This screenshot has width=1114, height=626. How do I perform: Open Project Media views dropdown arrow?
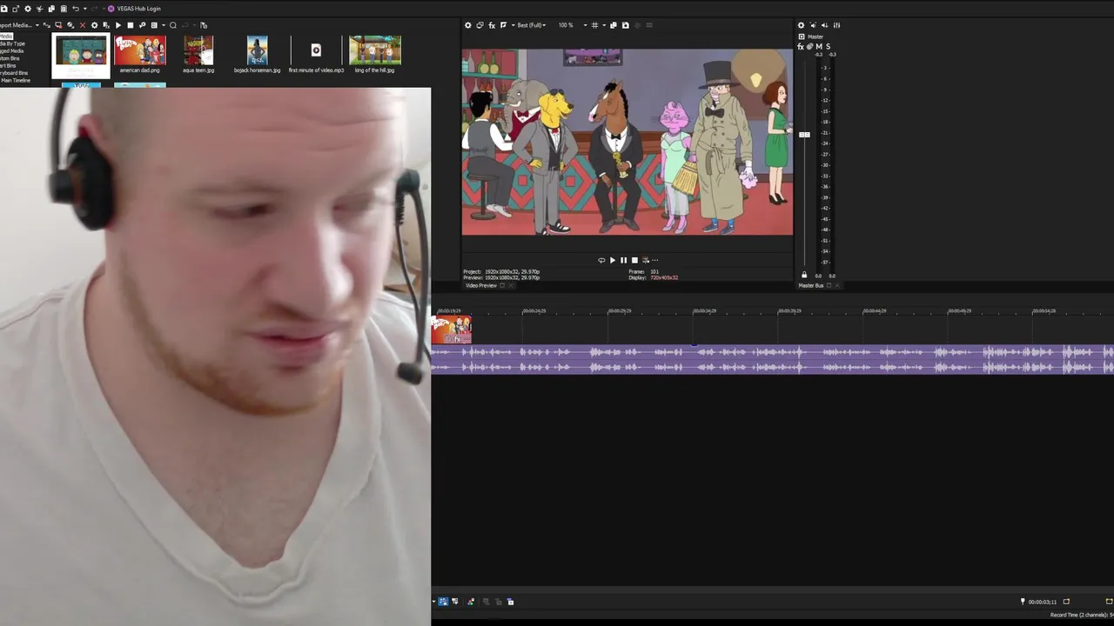point(164,25)
